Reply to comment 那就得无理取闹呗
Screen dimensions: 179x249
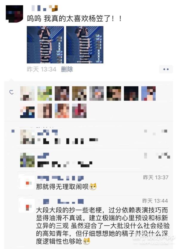click(66, 187)
